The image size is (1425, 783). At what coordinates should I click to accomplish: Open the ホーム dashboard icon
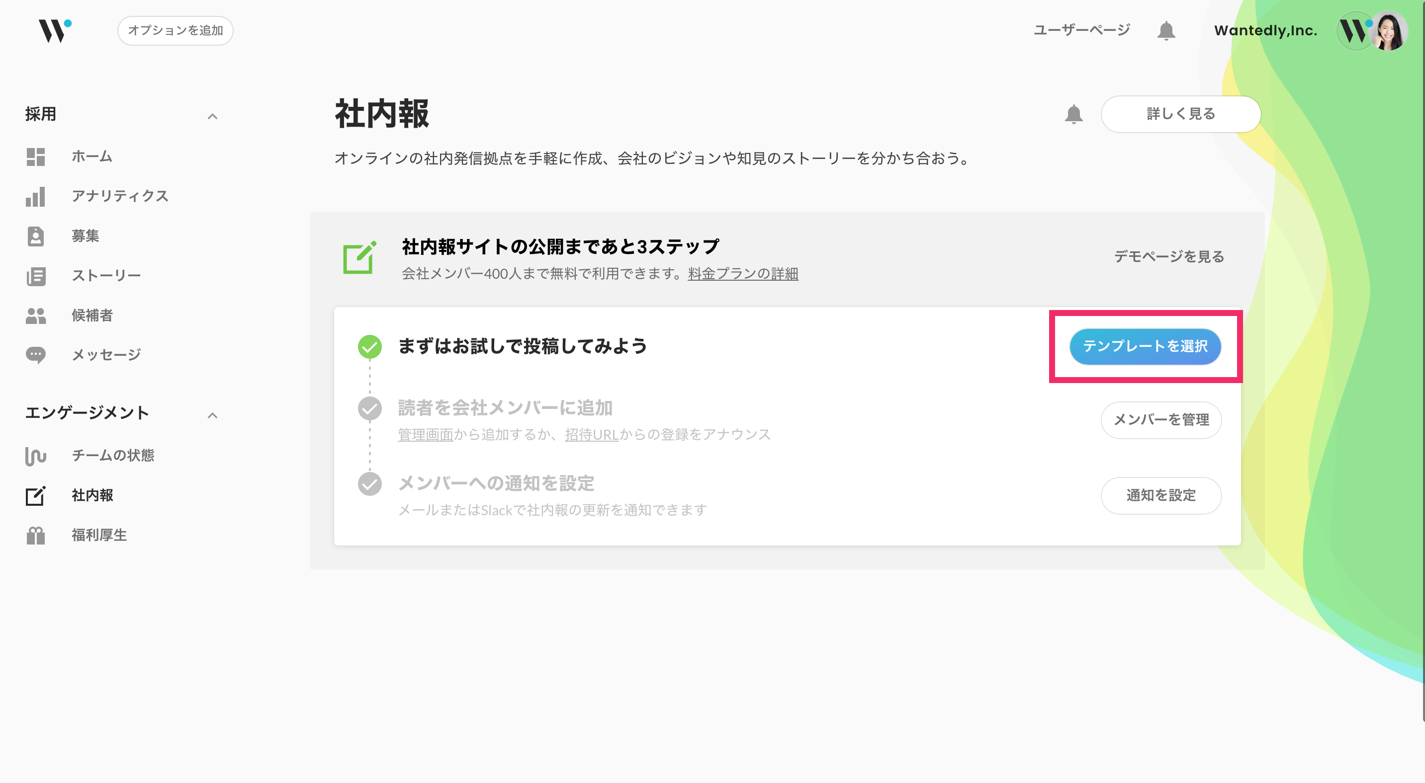[x=35, y=157]
